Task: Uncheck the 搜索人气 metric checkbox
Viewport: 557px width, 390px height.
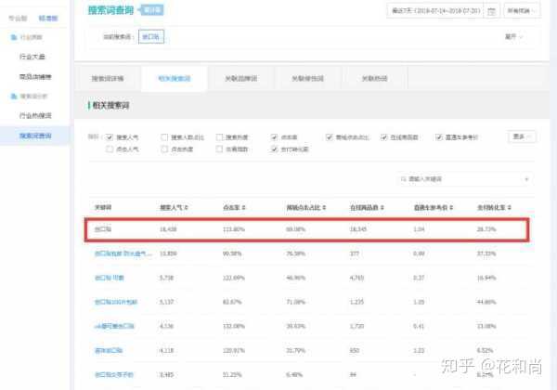Action: click(x=110, y=136)
